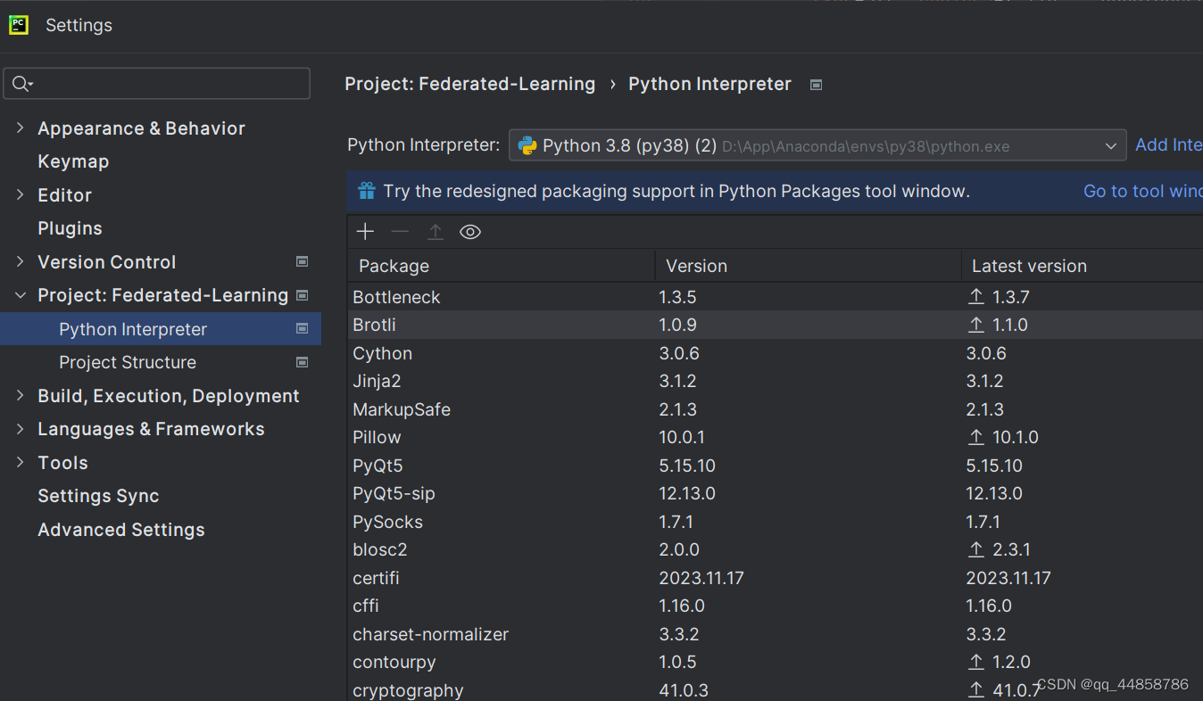This screenshot has width=1203, height=701.
Task: Click the gift icon in the banner
Action: (367, 191)
